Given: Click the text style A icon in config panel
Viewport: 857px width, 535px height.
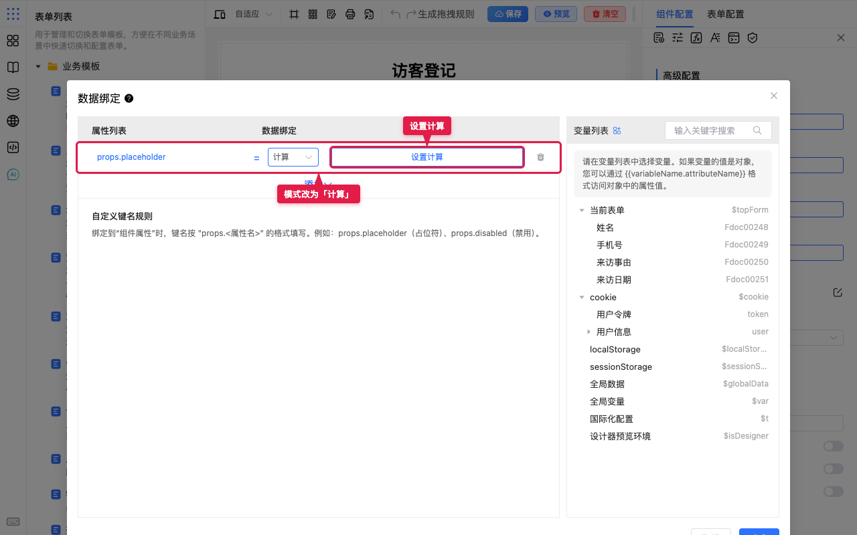Looking at the screenshot, I should (715, 38).
